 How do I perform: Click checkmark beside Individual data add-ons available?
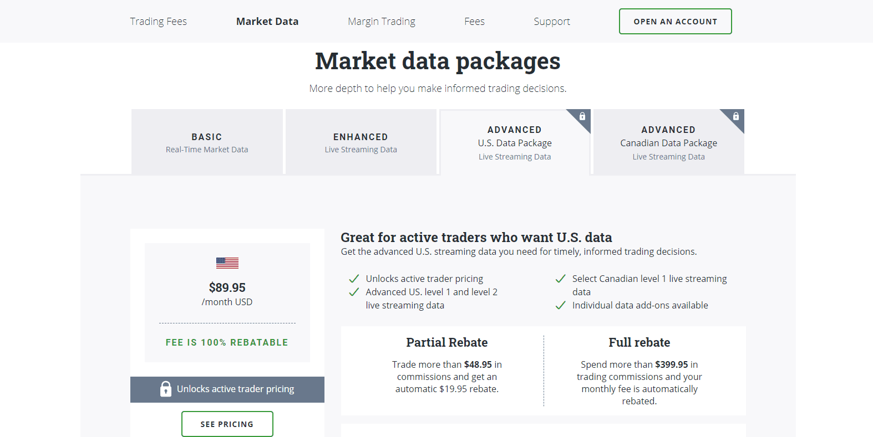pyautogui.click(x=561, y=305)
